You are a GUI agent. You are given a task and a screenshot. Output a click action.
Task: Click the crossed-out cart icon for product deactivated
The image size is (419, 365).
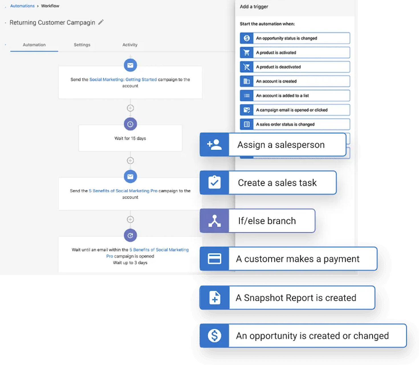(247, 67)
